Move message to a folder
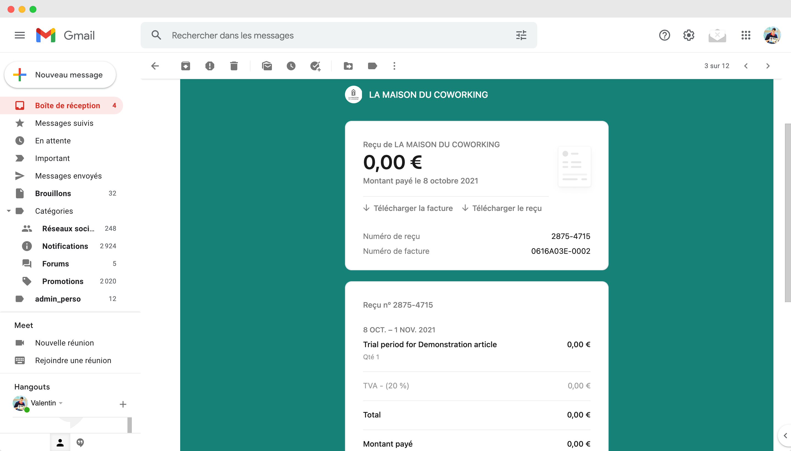Screen dimensions: 791x451 pyautogui.click(x=348, y=66)
